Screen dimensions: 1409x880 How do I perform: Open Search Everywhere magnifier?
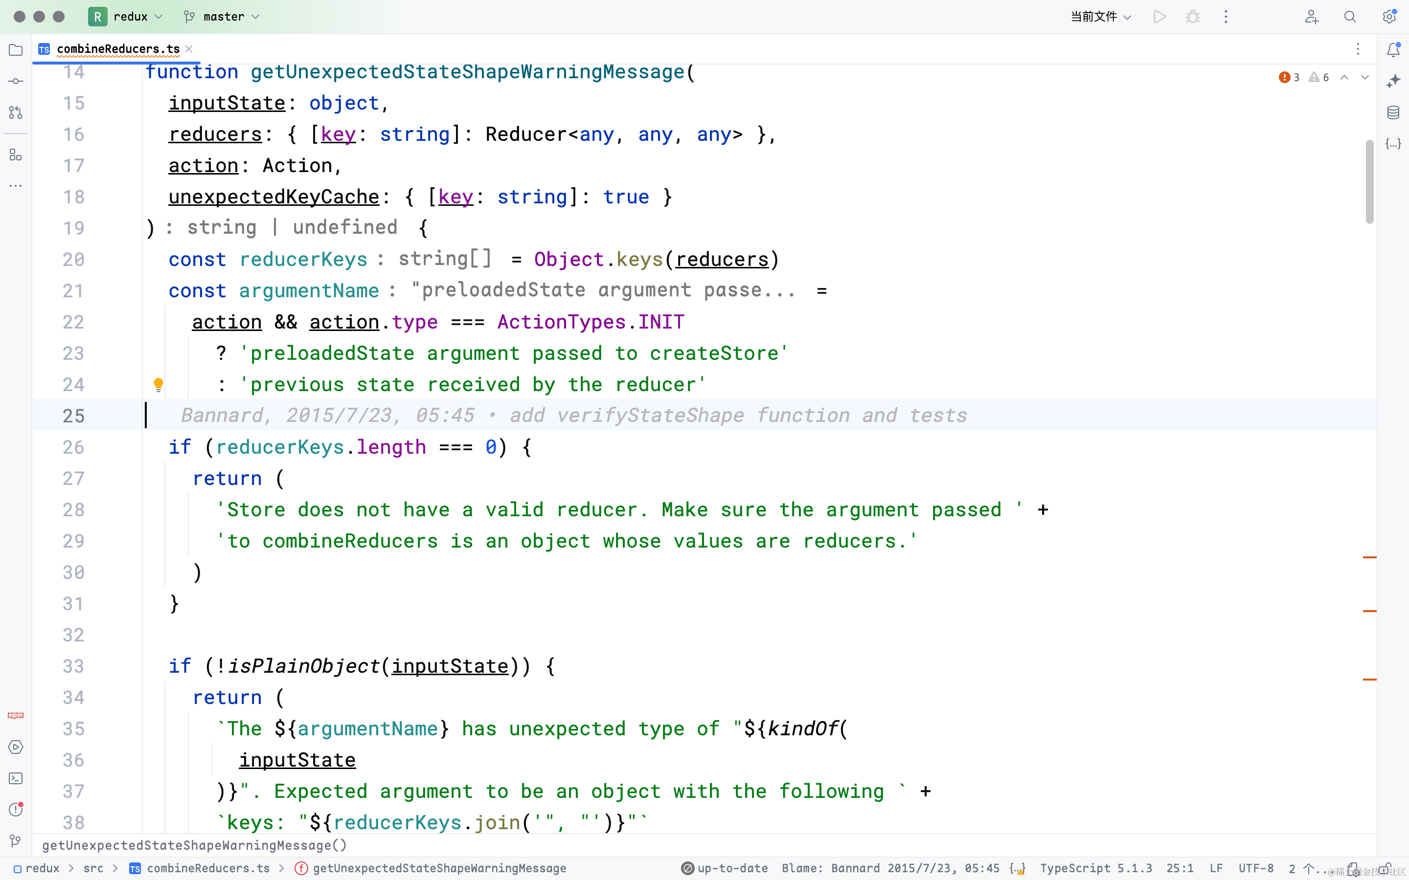(1350, 16)
